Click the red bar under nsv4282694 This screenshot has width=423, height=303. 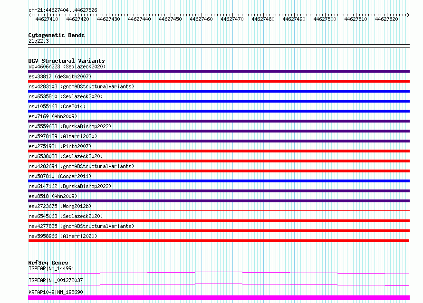(219, 171)
